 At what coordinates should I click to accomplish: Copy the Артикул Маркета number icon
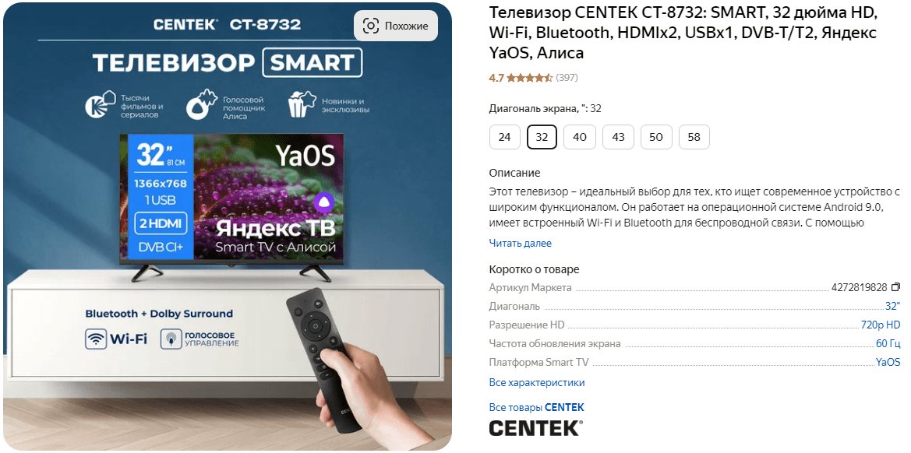pyautogui.click(x=895, y=287)
